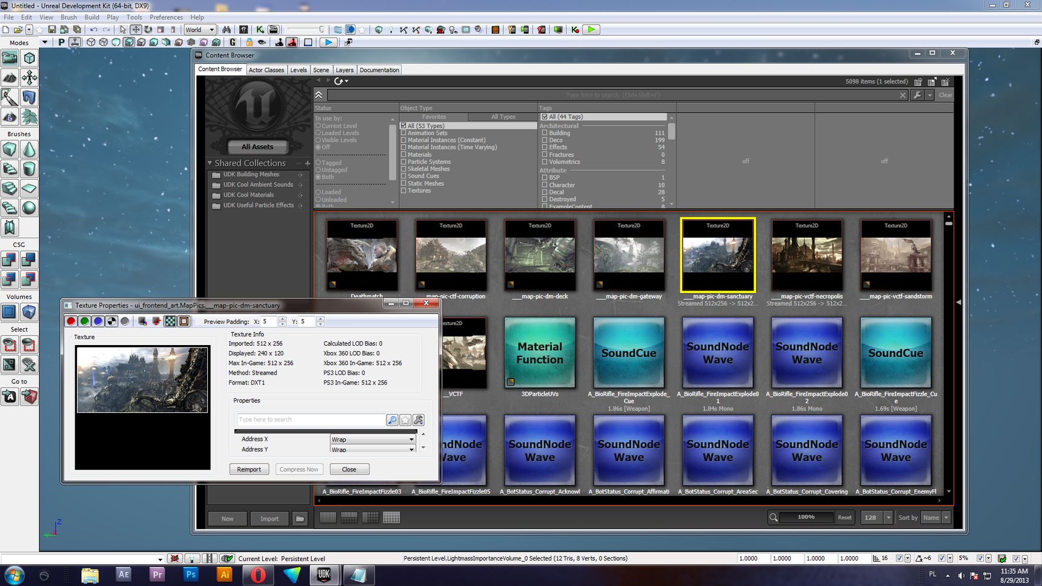This screenshot has width=1042, height=586.
Task: Click magnifier icon in Properties search
Action: pyautogui.click(x=392, y=420)
